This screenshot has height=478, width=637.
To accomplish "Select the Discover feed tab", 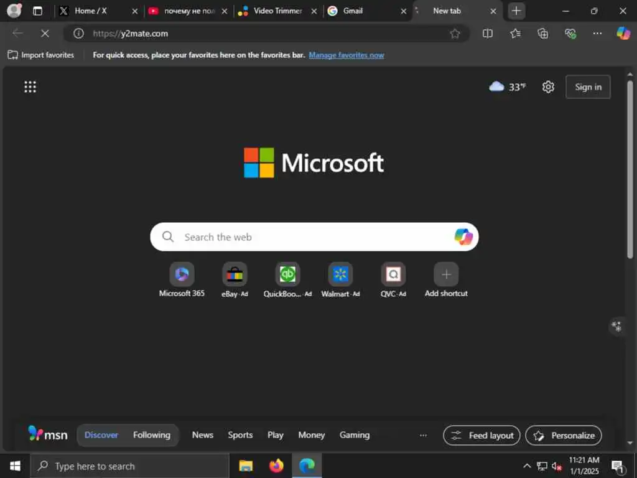I will tap(101, 435).
